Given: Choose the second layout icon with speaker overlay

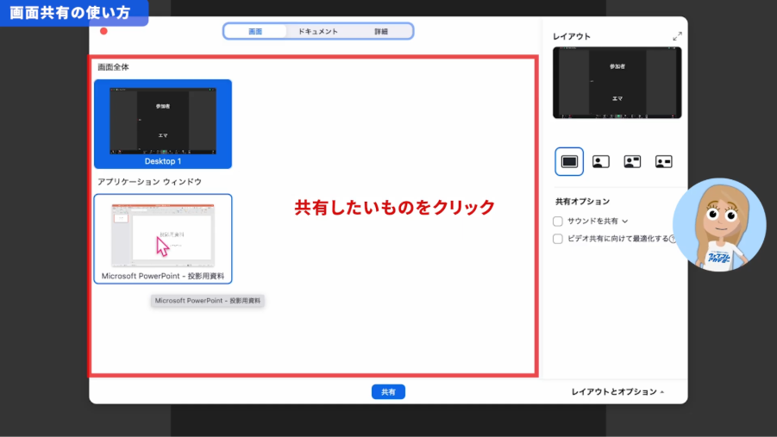Looking at the screenshot, I should click(x=601, y=161).
